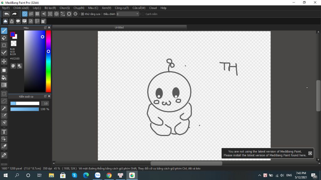The width and height of the screenshot is (321, 180).
Task: Click the Redo arrow in toolbar
Action: coord(14,14)
